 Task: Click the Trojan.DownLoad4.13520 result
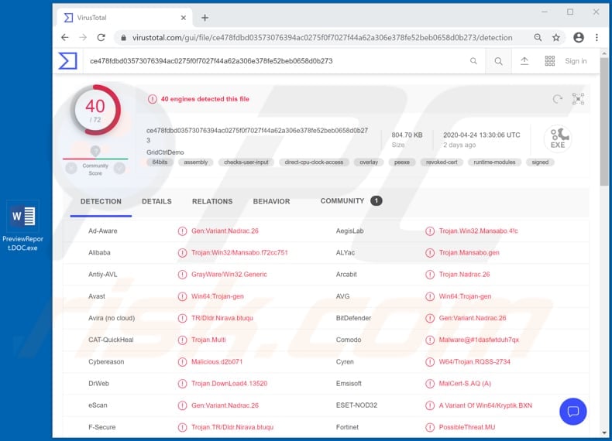(x=229, y=384)
